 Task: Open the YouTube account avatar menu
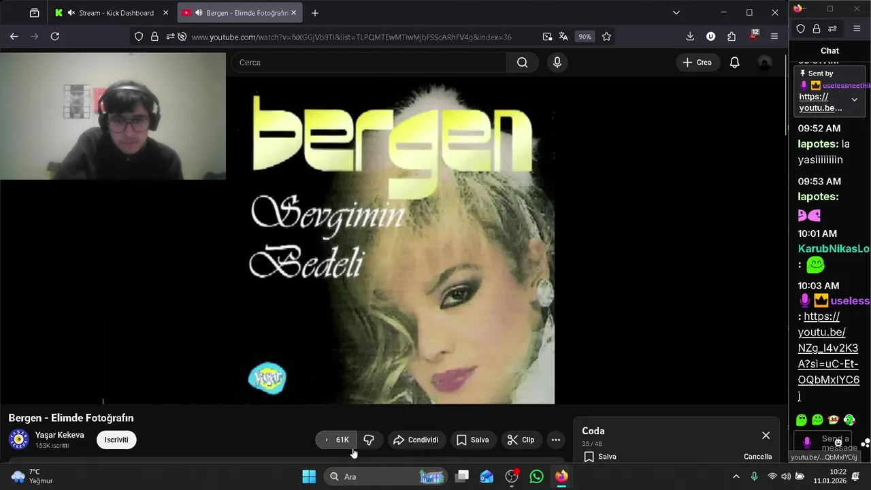[x=765, y=63]
